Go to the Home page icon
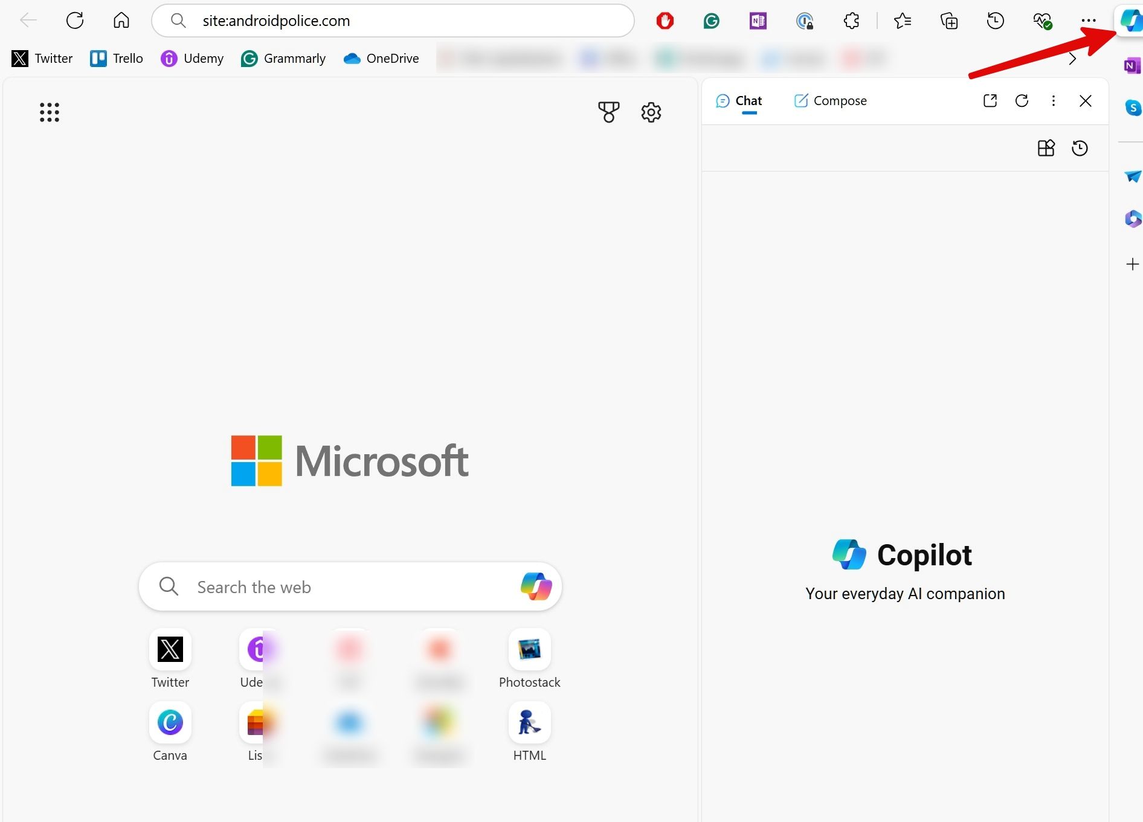This screenshot has width=1143, height=822. pyautogui.click(x=121, y=21)
